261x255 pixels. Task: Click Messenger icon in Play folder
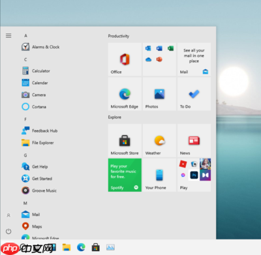183,175
